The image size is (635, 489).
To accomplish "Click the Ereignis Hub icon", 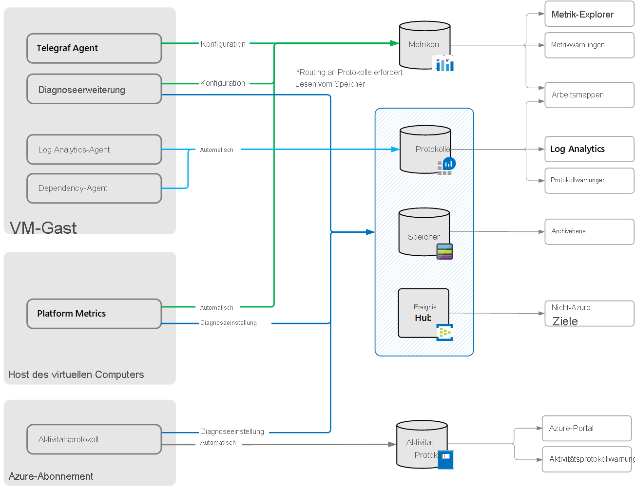I will (x=444, y=333).
